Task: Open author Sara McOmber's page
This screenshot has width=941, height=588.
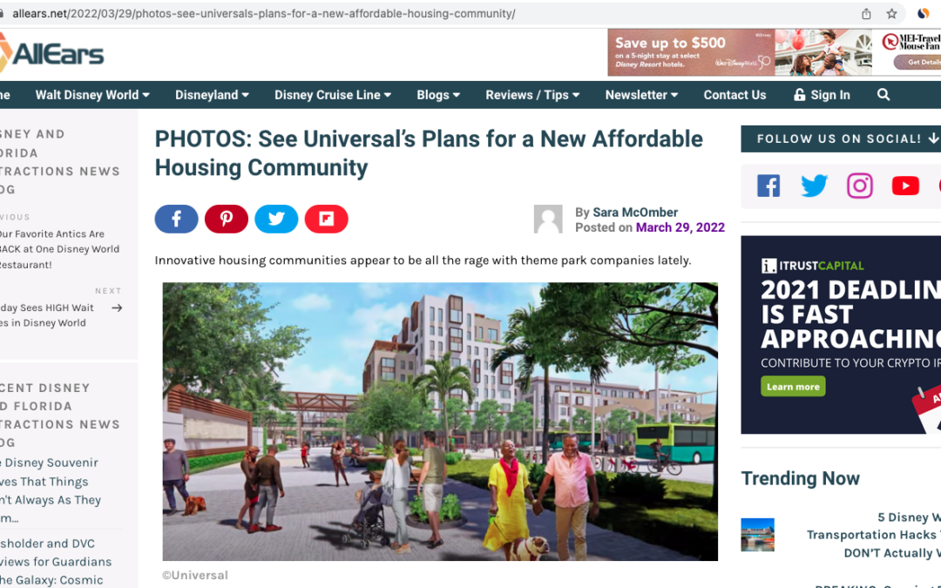Action: click(635, 213)
